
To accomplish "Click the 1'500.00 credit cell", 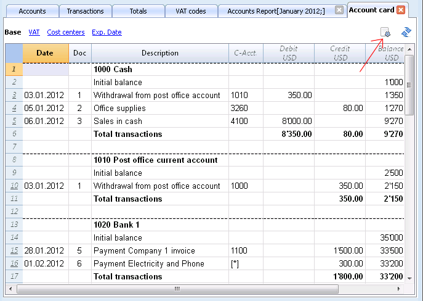I will tap(340, 251).
